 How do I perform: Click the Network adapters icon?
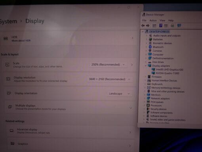pyautogui.click(x=149, y=98)
